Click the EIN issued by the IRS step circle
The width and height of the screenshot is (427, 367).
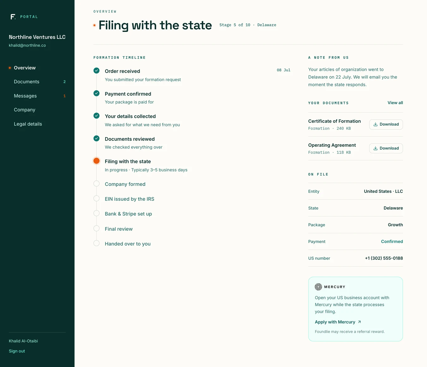coord(97,198)
